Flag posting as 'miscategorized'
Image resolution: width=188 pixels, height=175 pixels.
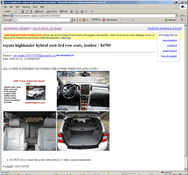point(170,40)
